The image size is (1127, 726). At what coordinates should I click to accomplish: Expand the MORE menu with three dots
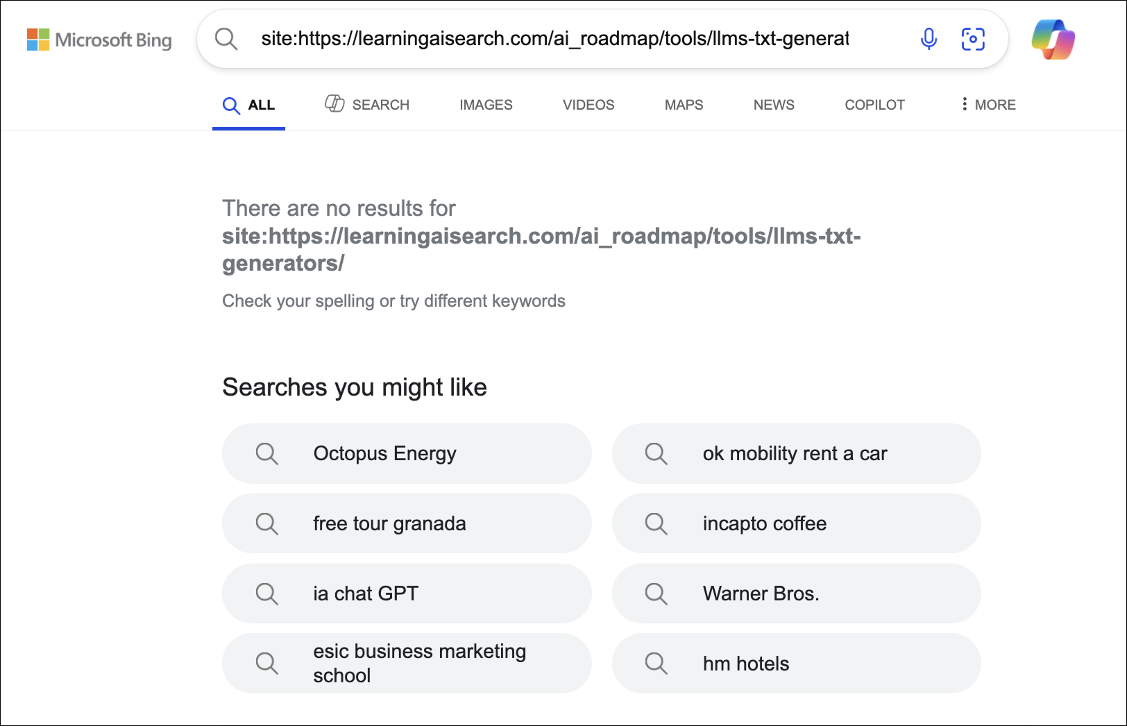pos(989,105)
